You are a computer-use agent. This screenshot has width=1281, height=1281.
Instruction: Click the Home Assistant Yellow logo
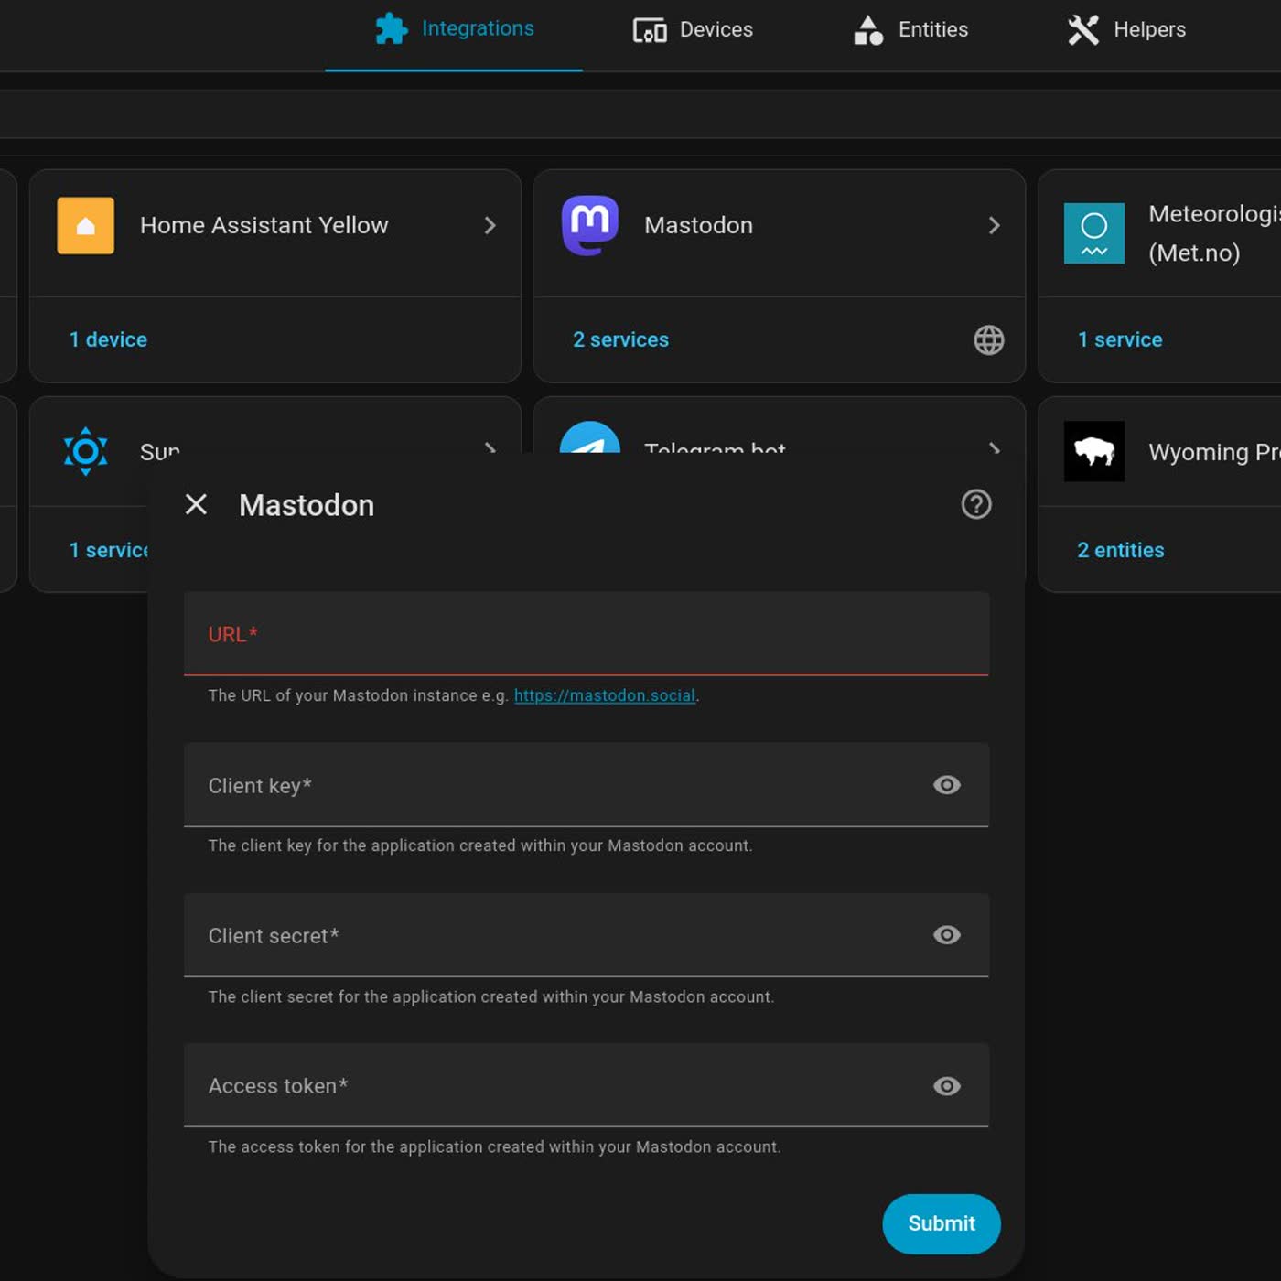coord(86,225)
